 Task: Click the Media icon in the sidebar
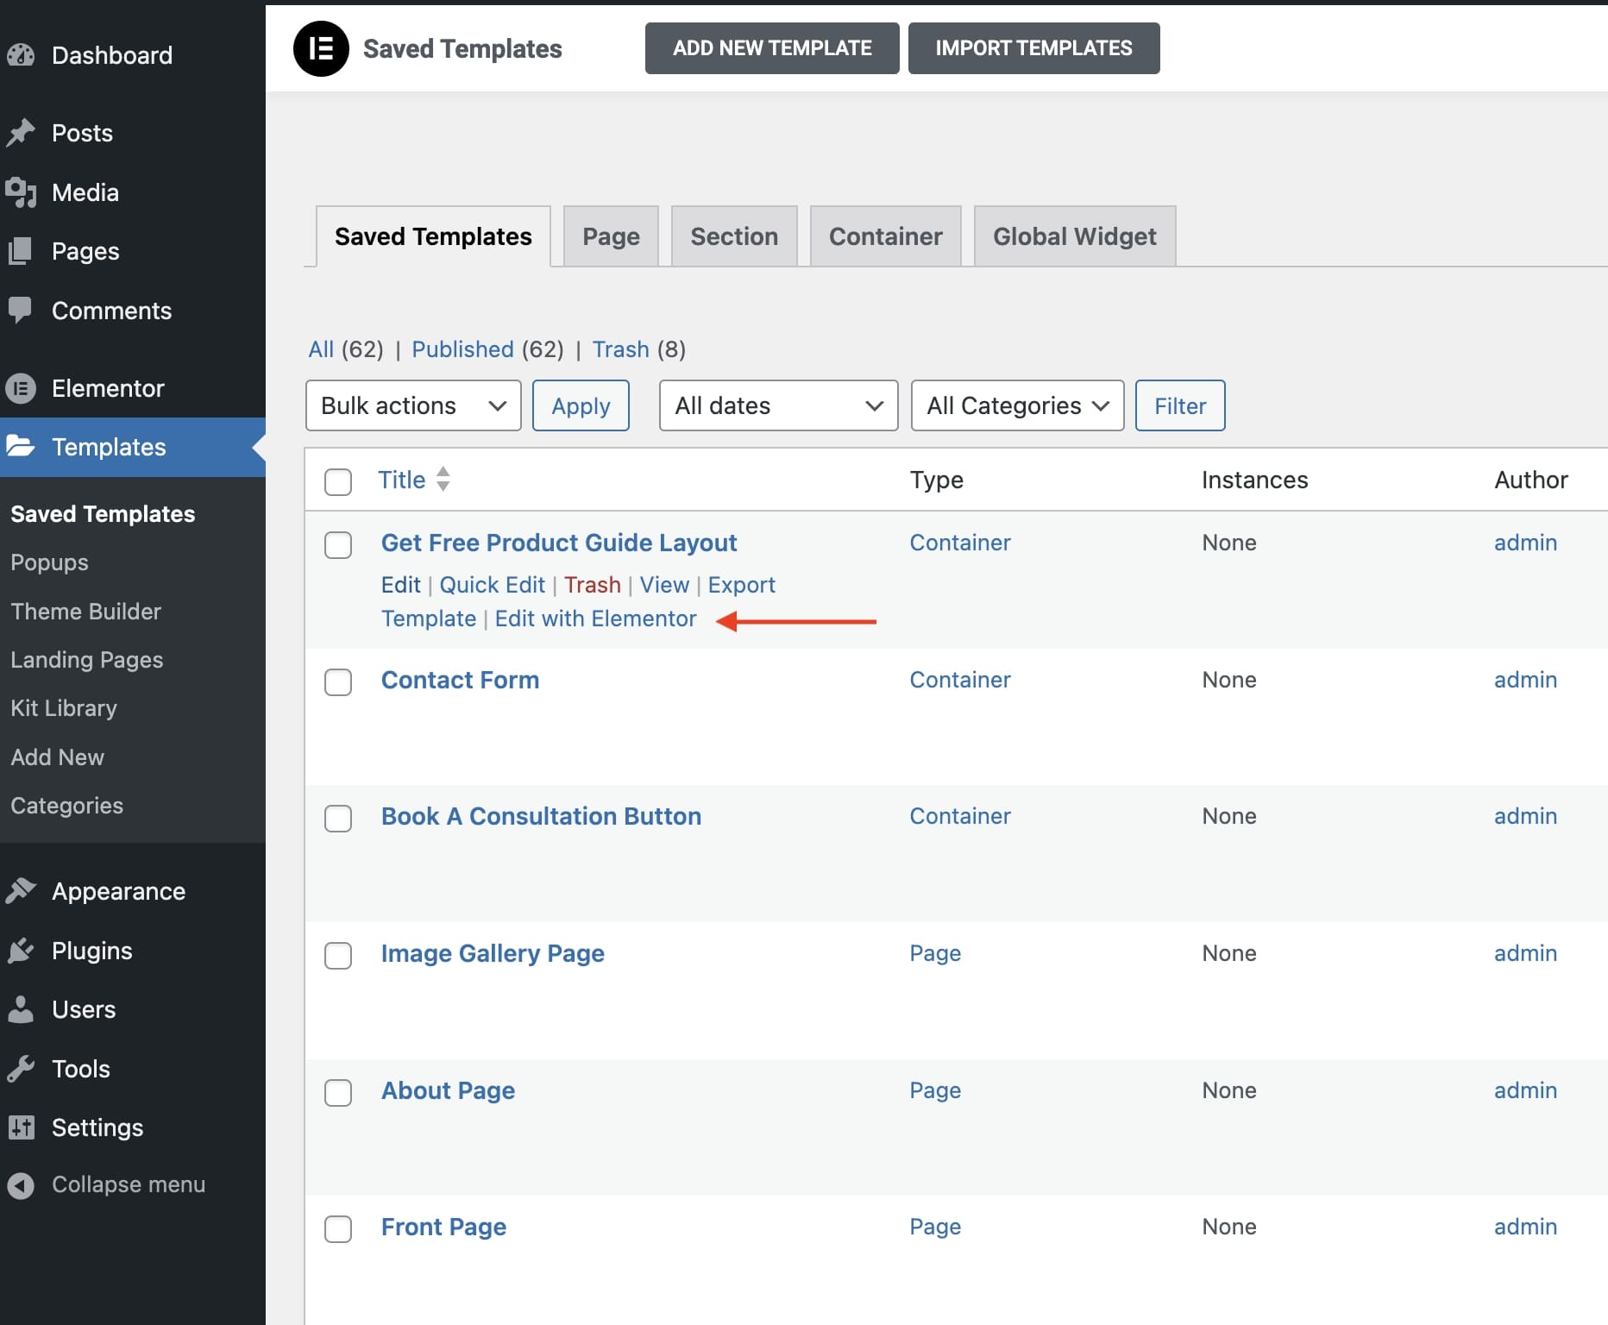(21, 192)
